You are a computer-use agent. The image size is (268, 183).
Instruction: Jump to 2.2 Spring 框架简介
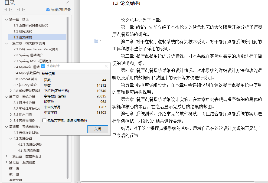[x=28, y=55]
